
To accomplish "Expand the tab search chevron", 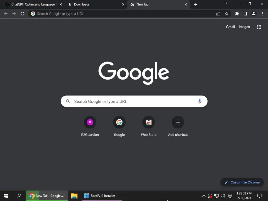I will click(226, 4).
